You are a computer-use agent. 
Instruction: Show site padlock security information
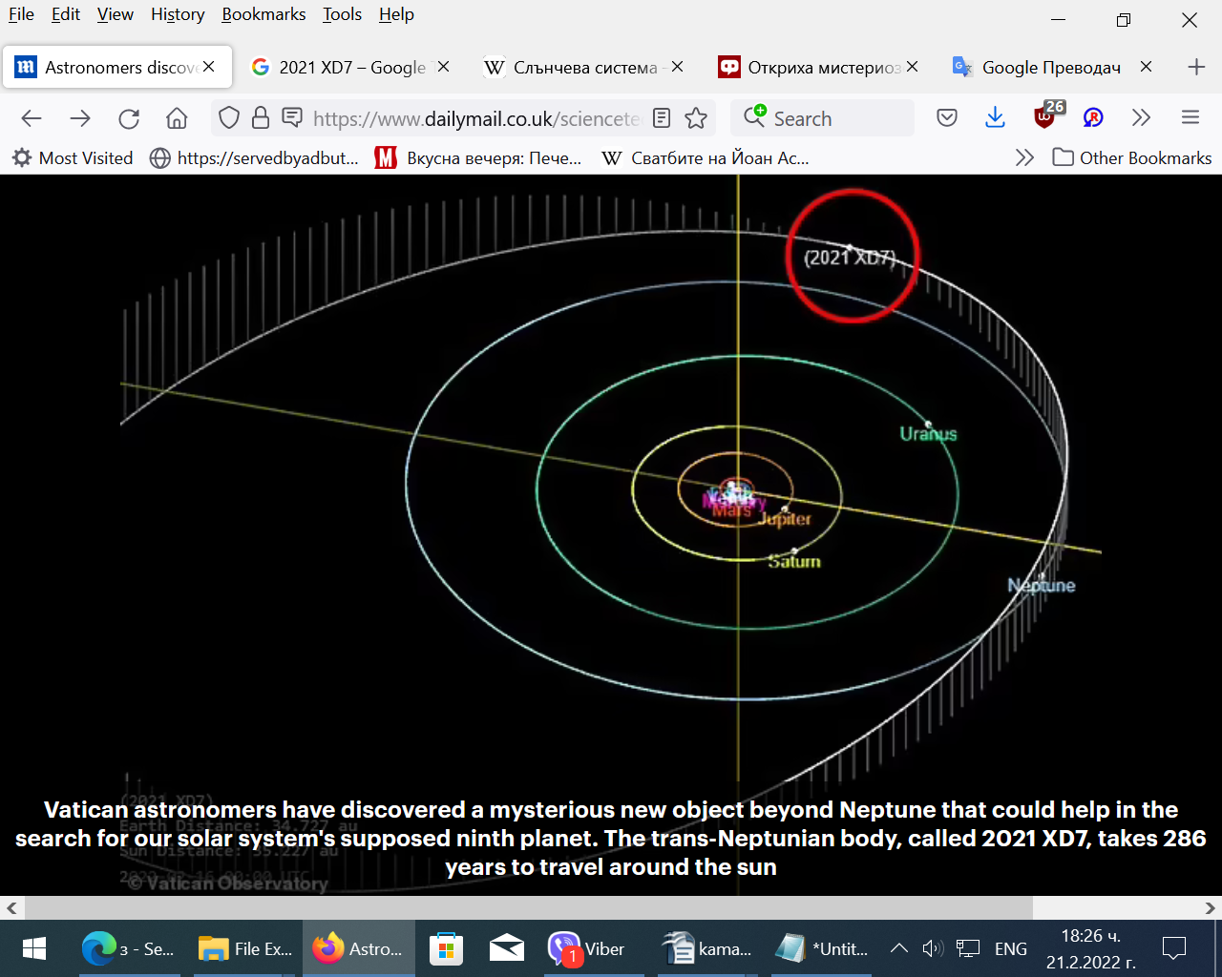(x=260, y=118)
